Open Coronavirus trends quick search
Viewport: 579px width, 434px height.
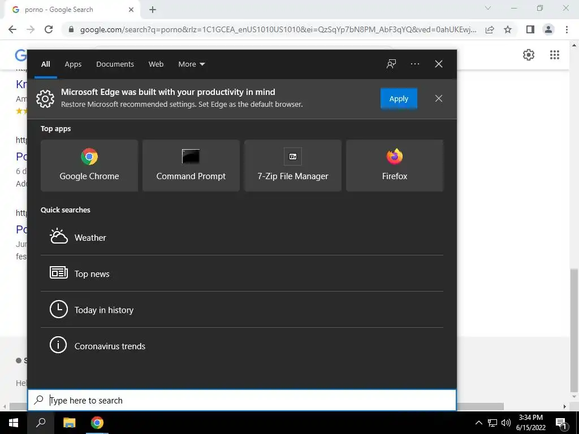[x=242, y=346]
